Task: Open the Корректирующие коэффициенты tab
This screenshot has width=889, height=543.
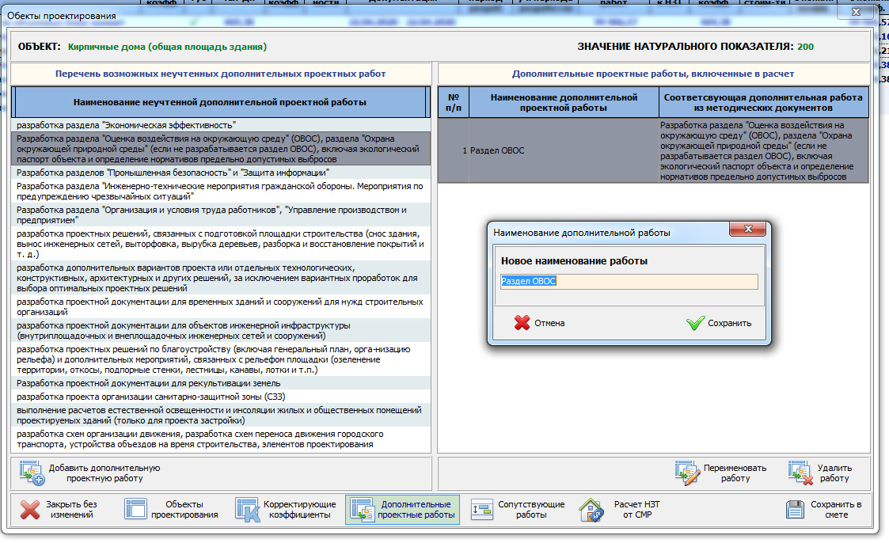Action: (287, 509)
